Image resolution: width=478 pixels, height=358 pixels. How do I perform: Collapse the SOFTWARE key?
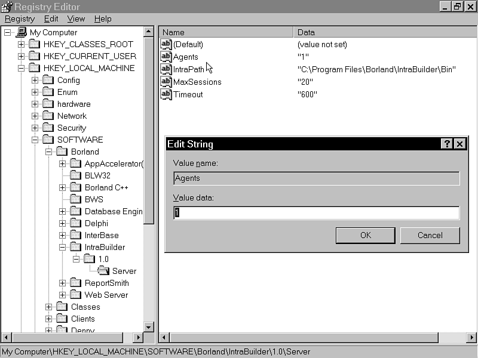pos(35,140)
